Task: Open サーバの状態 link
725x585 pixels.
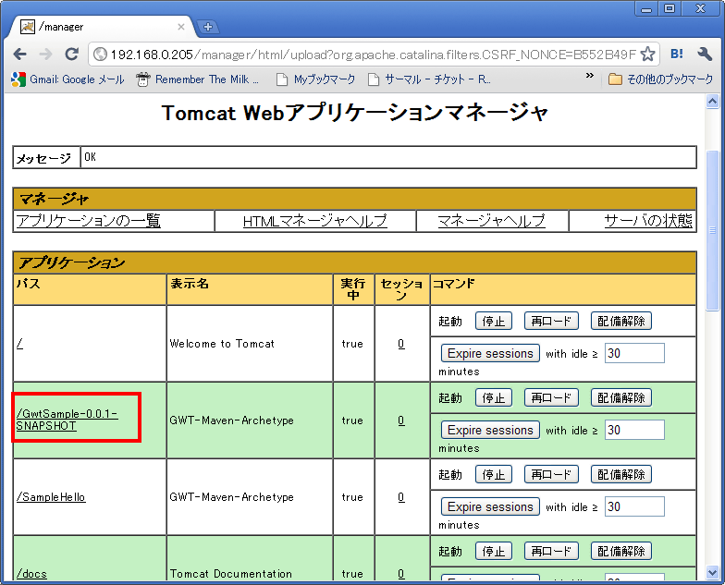Action: 648,221
